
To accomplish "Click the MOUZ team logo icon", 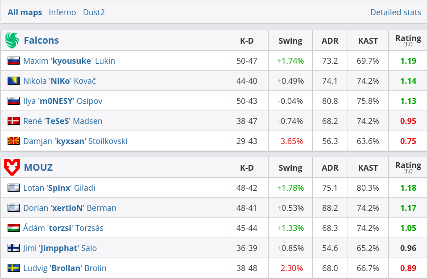I will pos(12,168).
